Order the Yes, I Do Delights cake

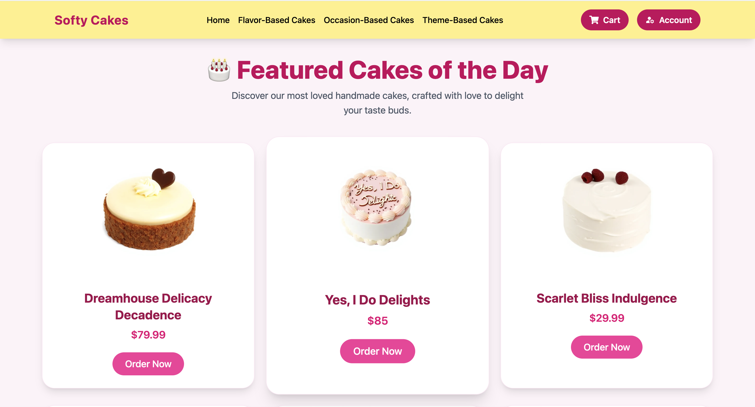pyautogui.click(x=377, y=351)
